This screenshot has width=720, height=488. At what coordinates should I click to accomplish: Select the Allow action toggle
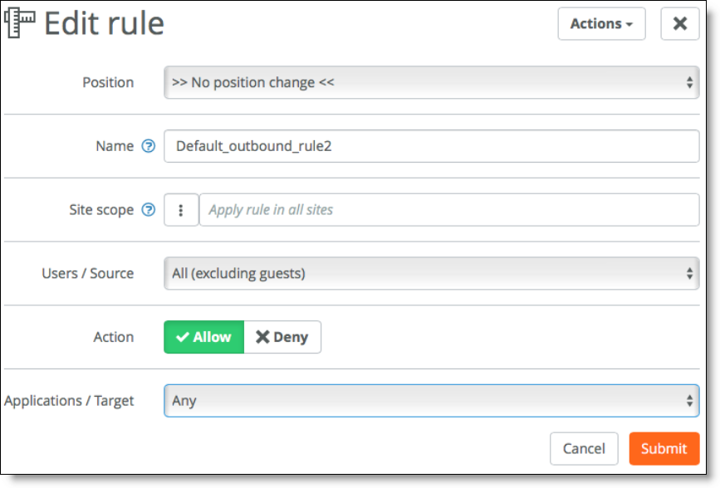[x=203, y=337]
